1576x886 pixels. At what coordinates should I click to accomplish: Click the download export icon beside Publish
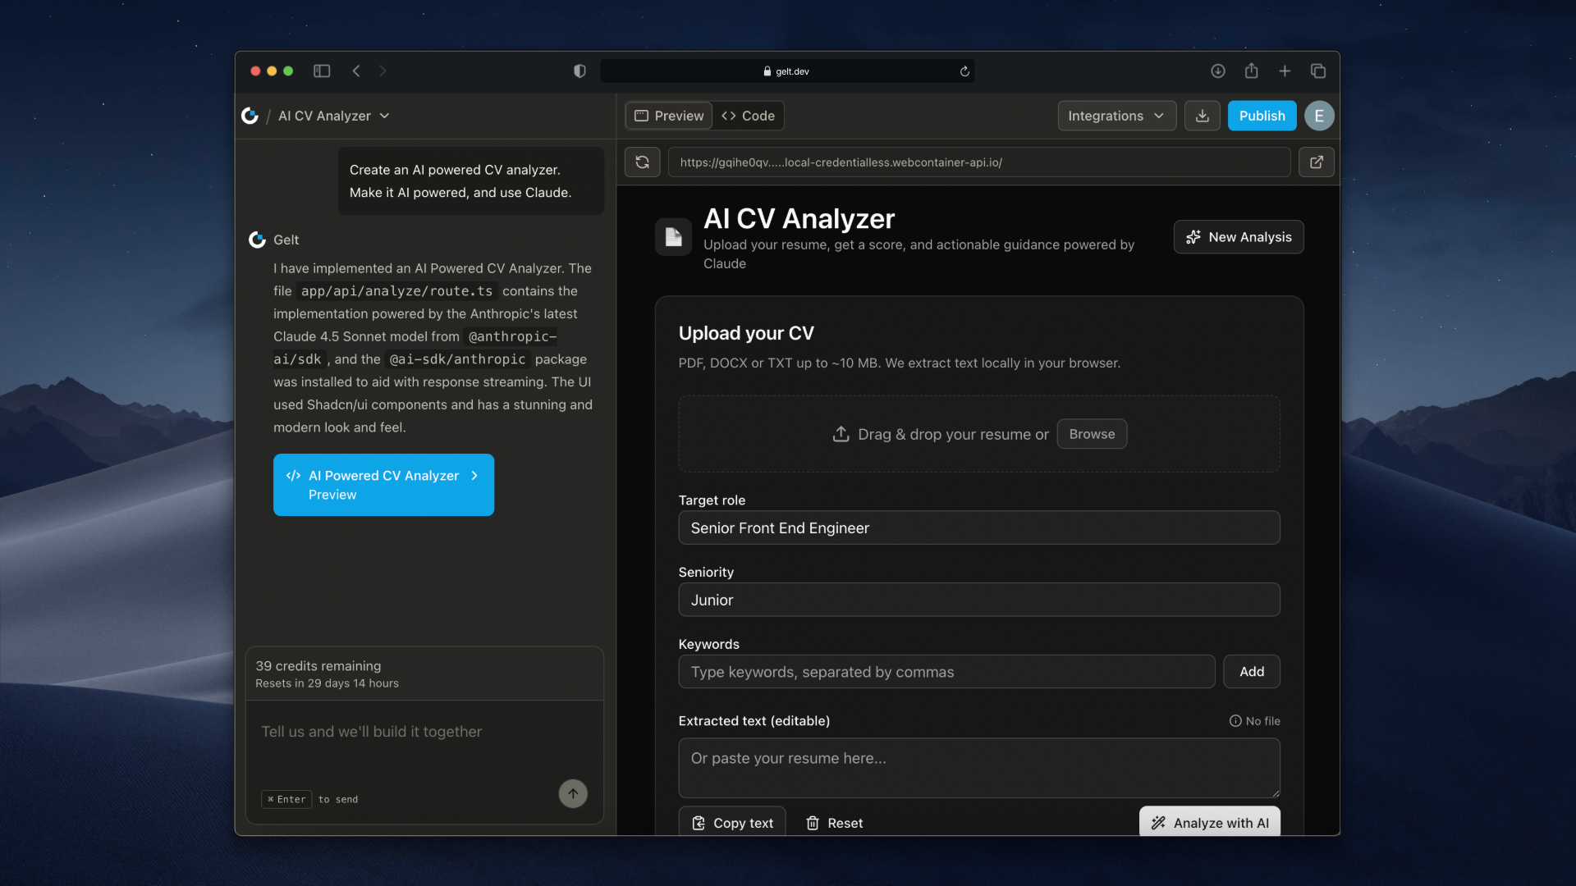click(1202, 116)
